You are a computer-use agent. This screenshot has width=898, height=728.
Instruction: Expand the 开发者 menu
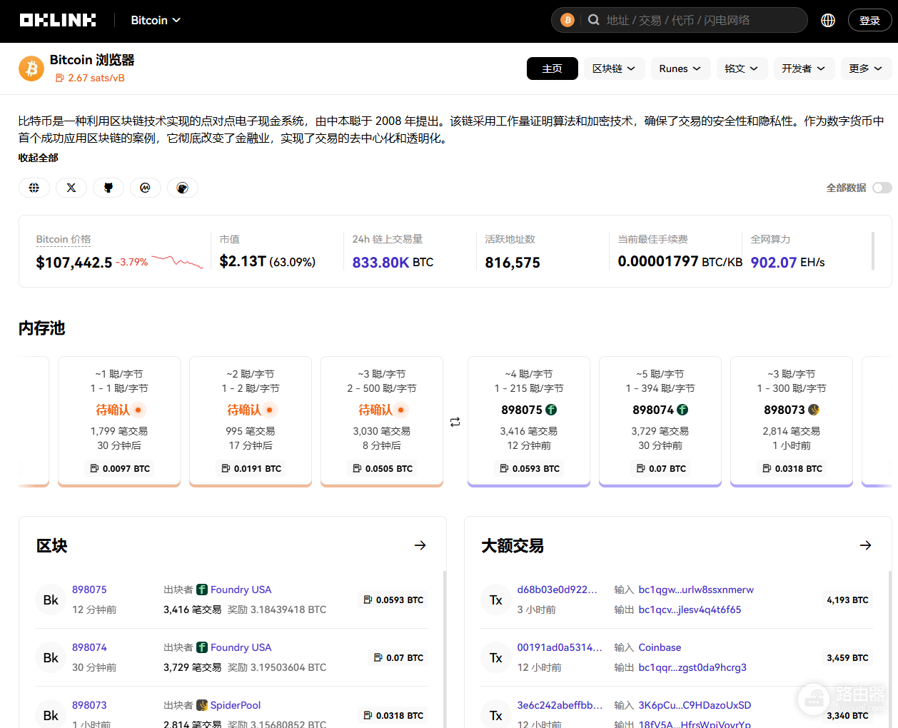pos(804,69)
